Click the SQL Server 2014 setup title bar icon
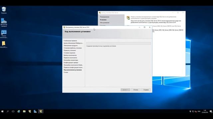Screen dimensions: 213x119 click(64, 27)
